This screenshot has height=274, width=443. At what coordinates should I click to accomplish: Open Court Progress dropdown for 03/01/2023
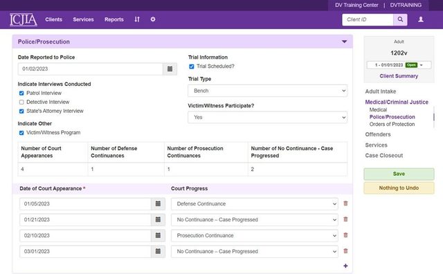(x=254, y=251)
